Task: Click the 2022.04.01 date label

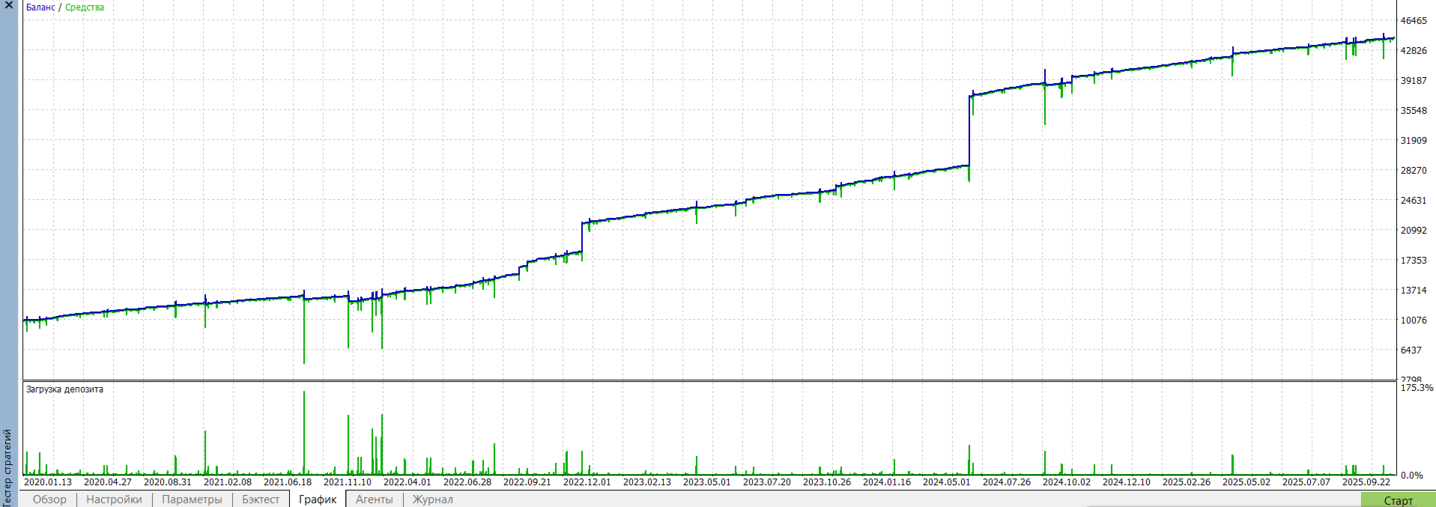Action: coord(408,482)
